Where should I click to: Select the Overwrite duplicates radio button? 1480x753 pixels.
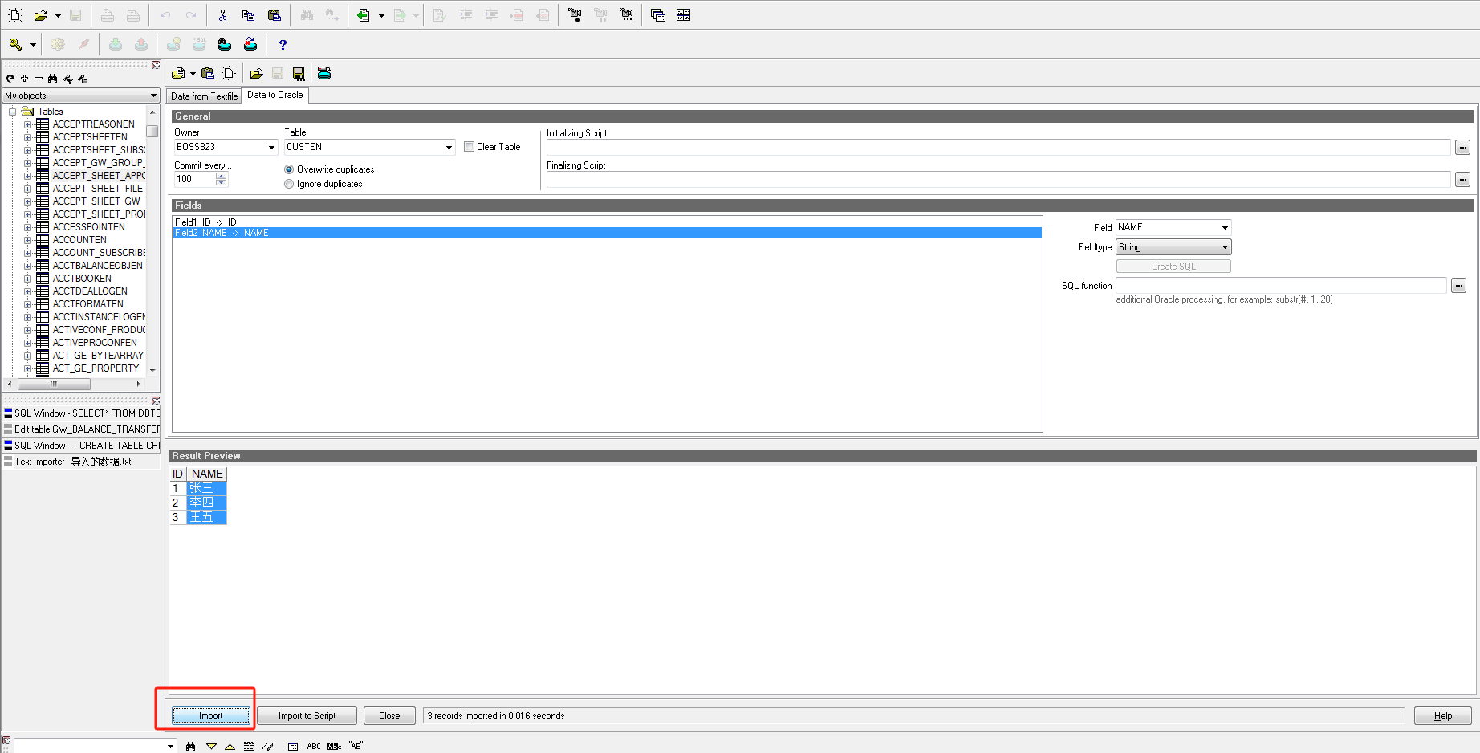289,169
